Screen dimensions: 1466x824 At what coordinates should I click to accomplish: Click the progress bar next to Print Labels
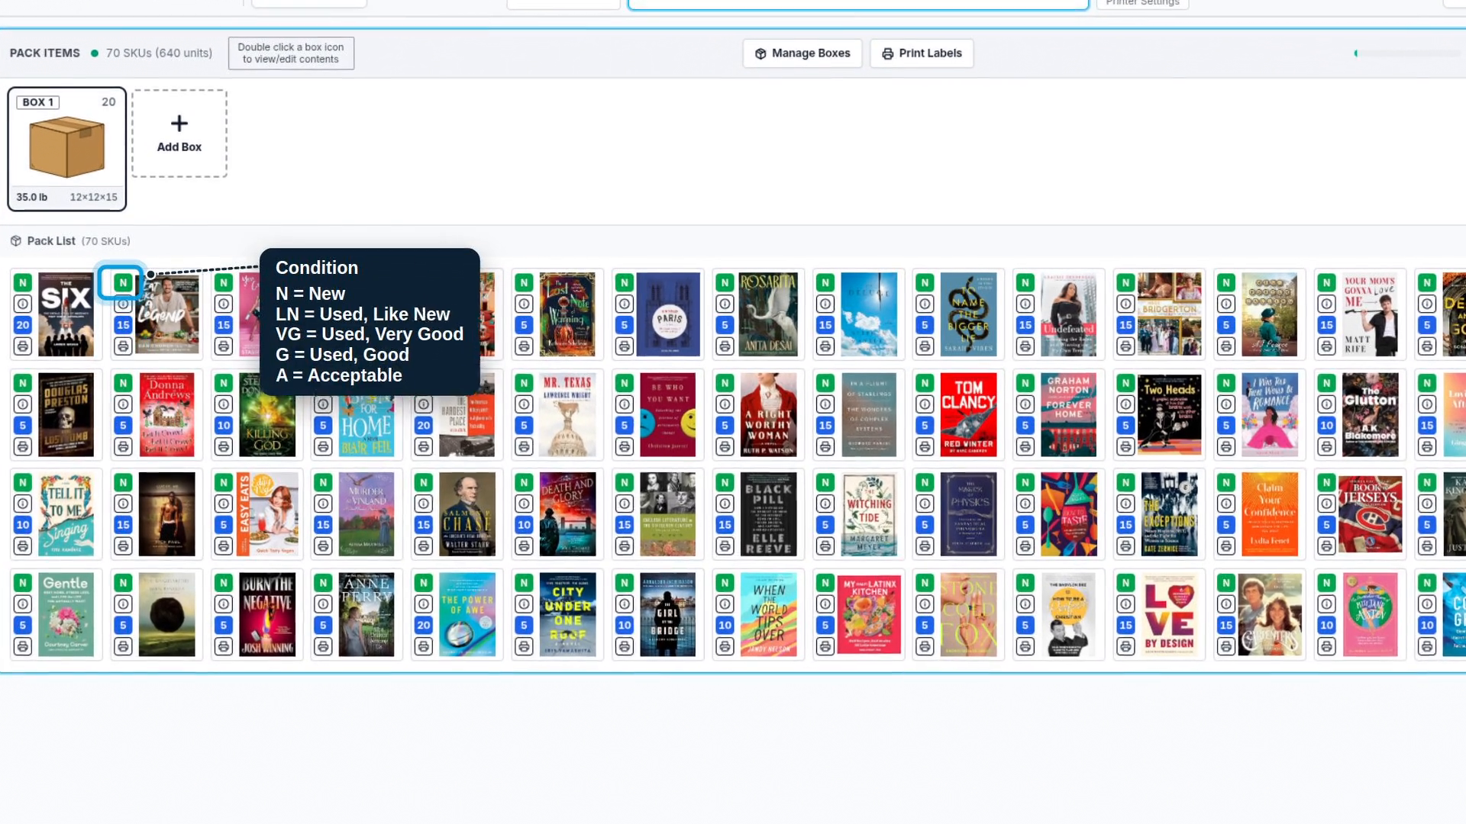[x=1407, y=53]
